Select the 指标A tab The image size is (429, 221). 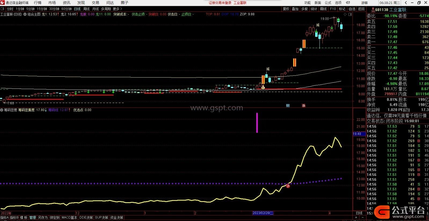(x=4, y=218)
